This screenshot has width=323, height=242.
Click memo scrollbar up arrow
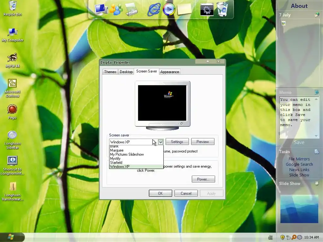(316, 99)
